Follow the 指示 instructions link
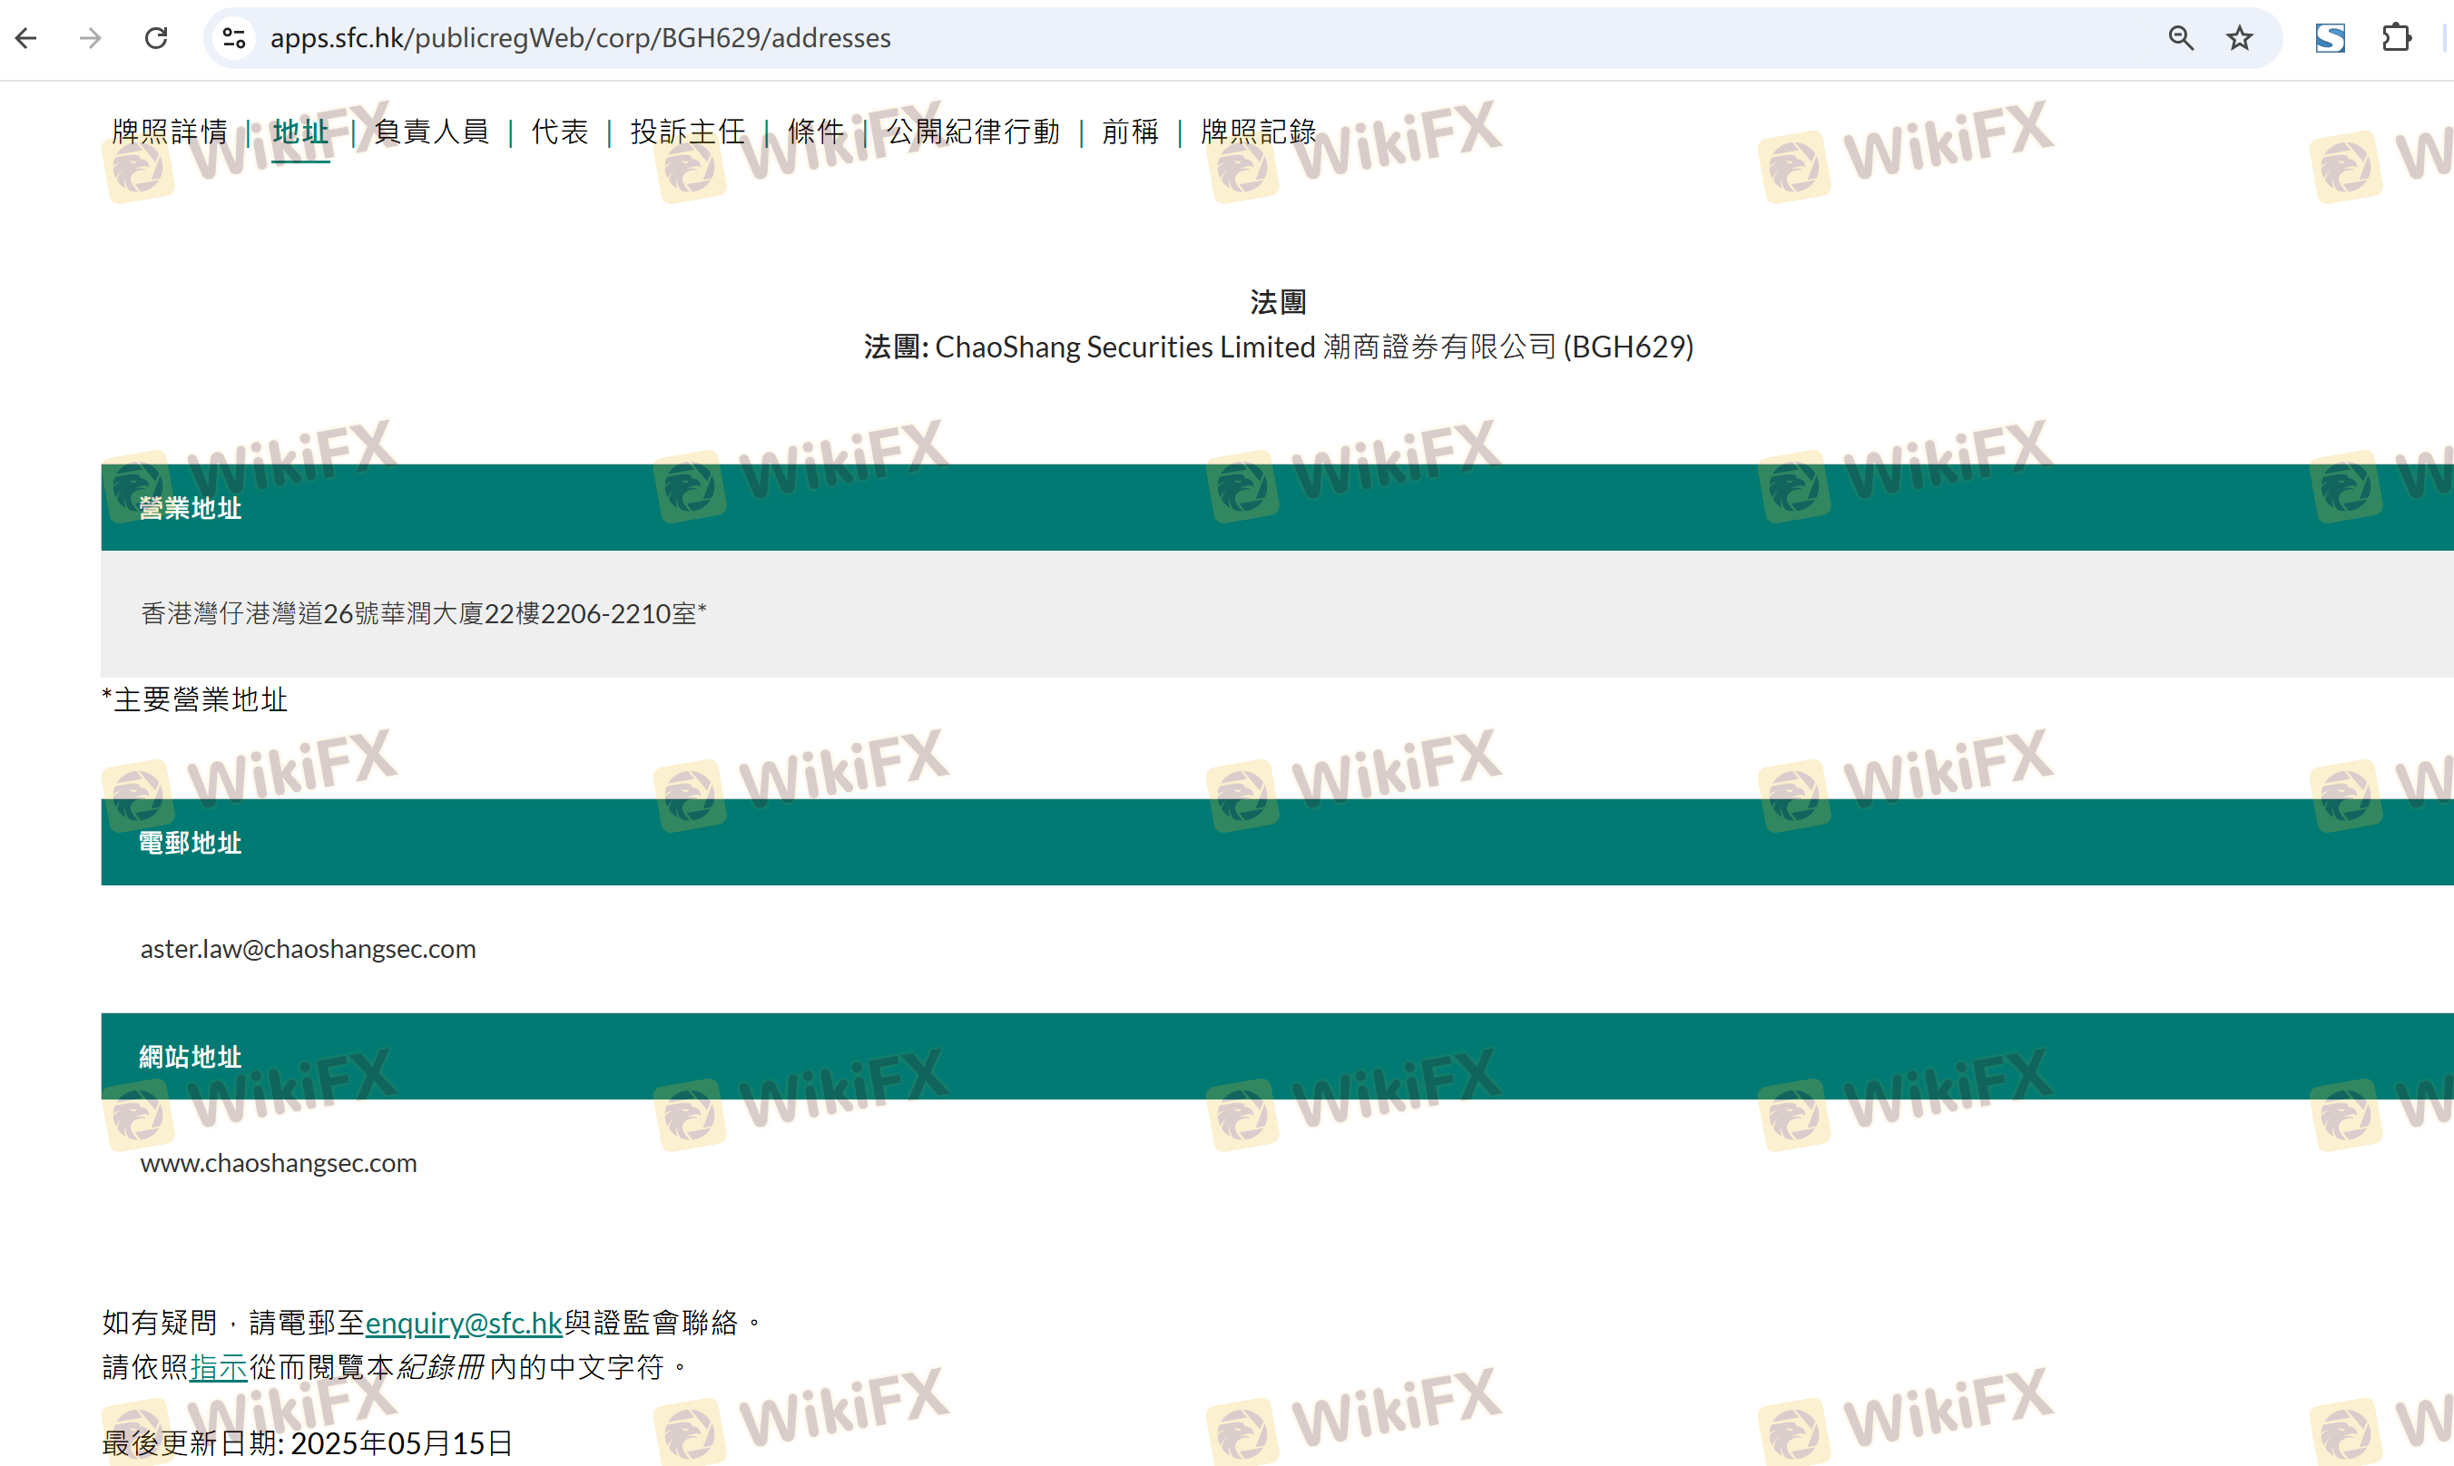The width and height of the screenshot is (2454, 1466). (219, 1366)
